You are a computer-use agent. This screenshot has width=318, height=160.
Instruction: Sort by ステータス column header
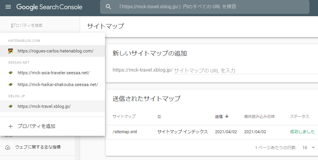pyautogui.click(x=299, y=116)
